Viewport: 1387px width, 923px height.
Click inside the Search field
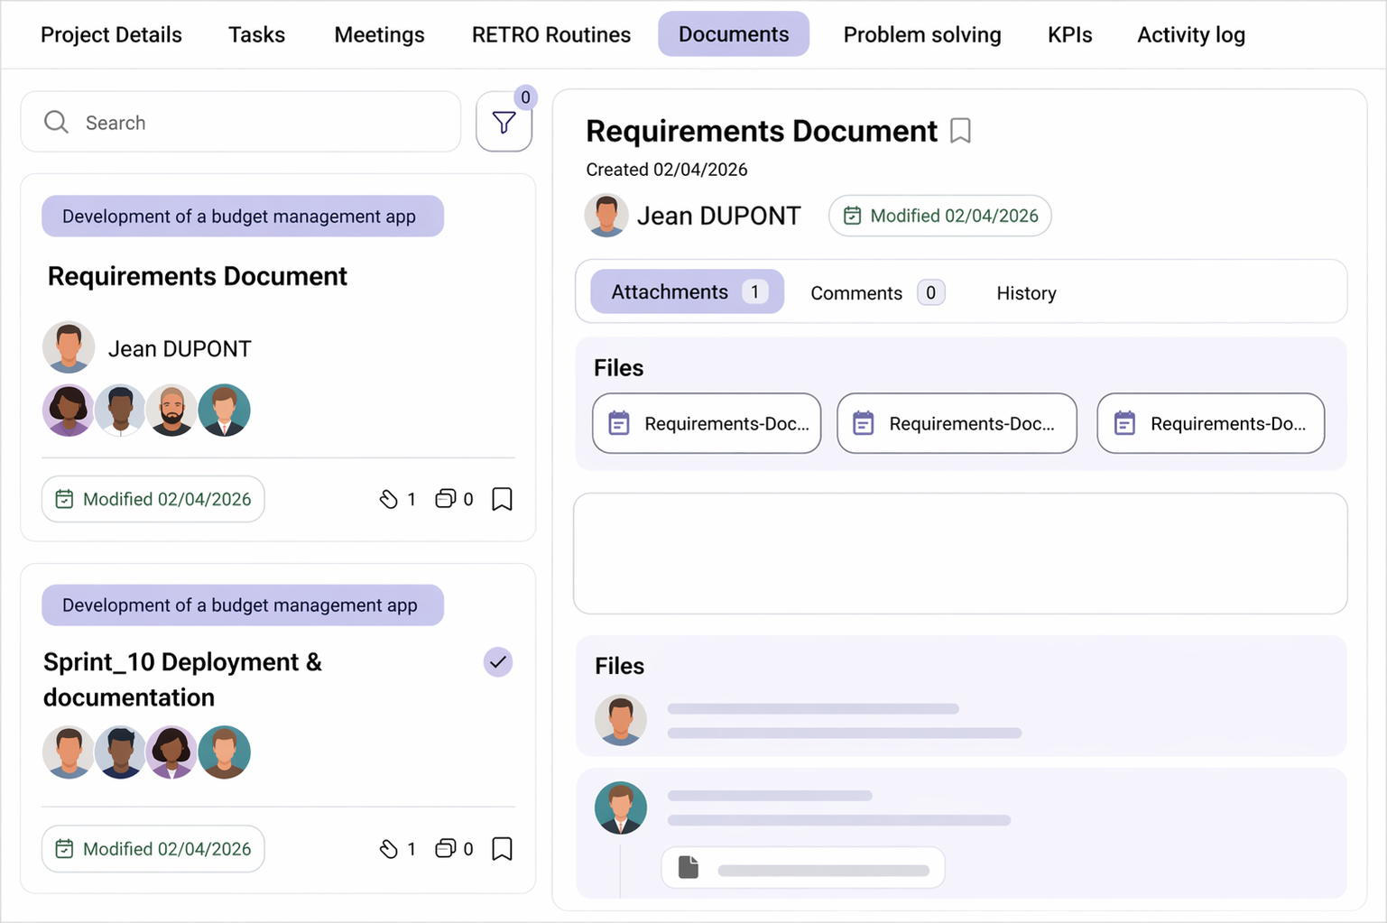[x=262, y=123]
